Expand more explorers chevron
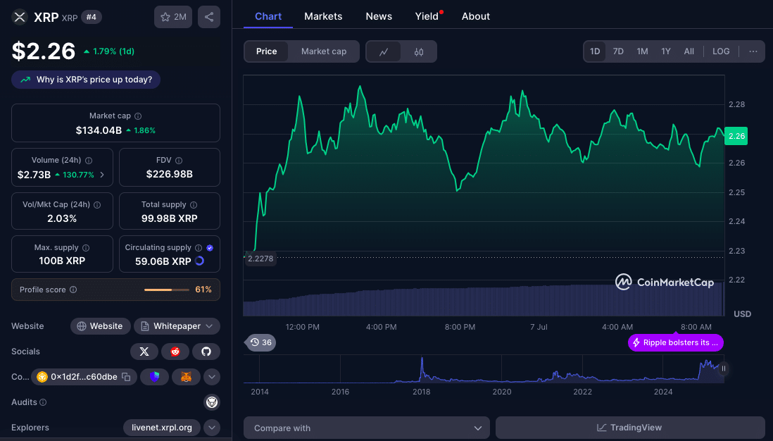Image resolution: width=773 pixels, height=441 pixels. pyautogui.click(x=211, y=428)
